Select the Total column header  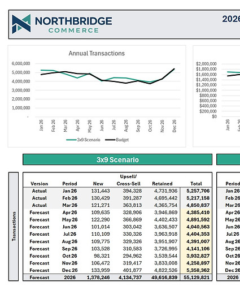click(x=196, y=184)
